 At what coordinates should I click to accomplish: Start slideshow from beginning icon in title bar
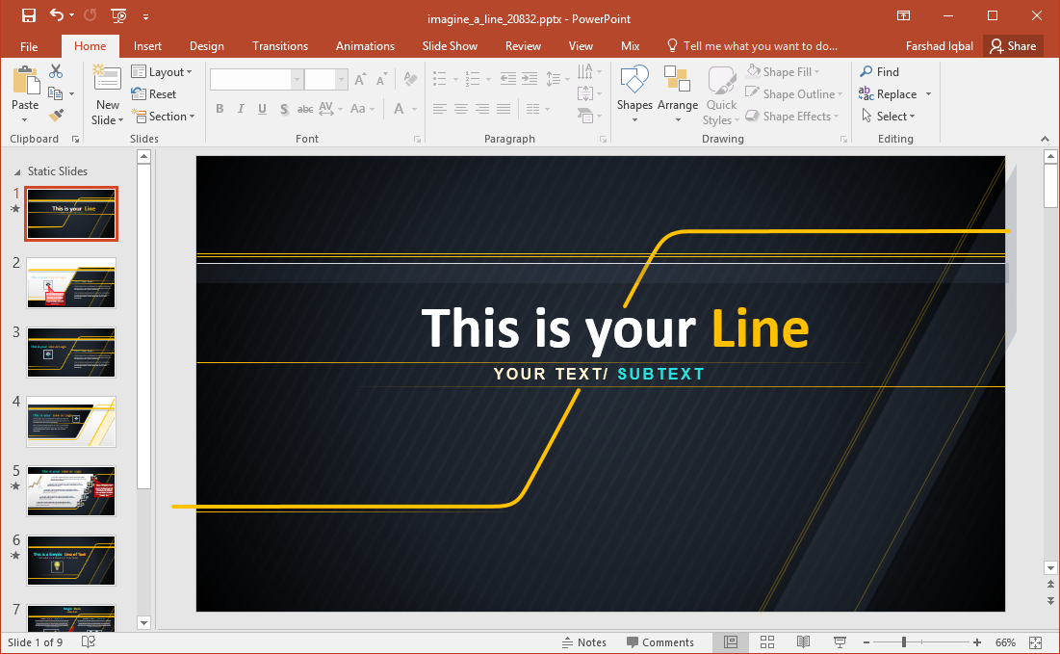coord(118,15)
